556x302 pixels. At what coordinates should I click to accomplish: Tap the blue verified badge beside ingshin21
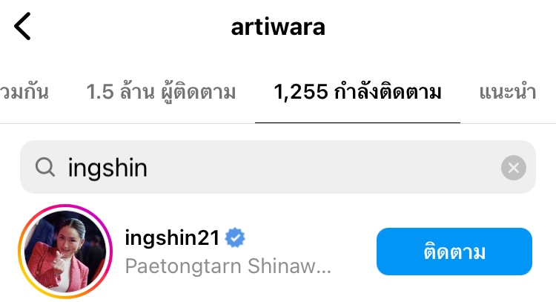(235, 237)
